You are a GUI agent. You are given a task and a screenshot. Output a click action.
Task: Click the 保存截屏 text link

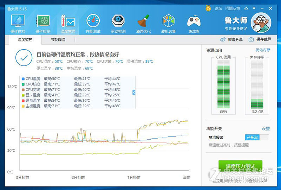point(264,39)
